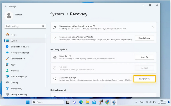Click the sidebar vertical scrollbar
This screenshot has height=106, width=171.
[46, 61]
